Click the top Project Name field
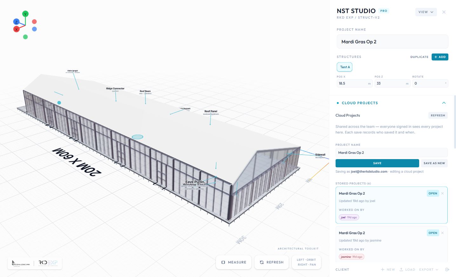 coord(392,42)
